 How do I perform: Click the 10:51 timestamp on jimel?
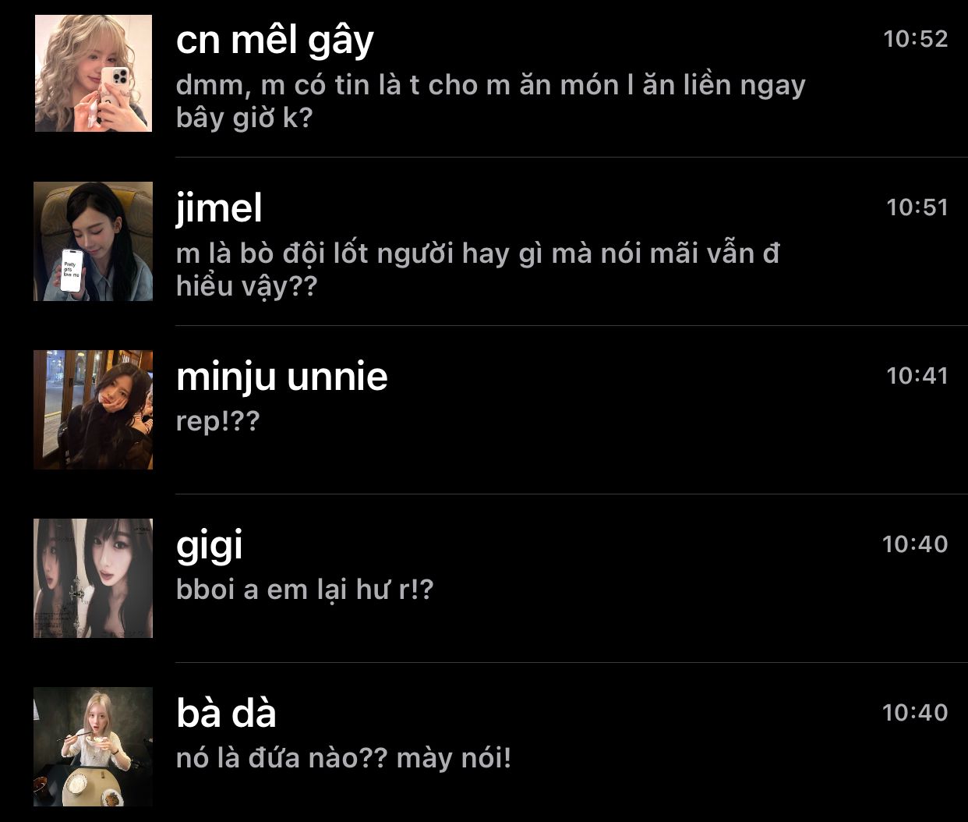click(x=917, y=207)
